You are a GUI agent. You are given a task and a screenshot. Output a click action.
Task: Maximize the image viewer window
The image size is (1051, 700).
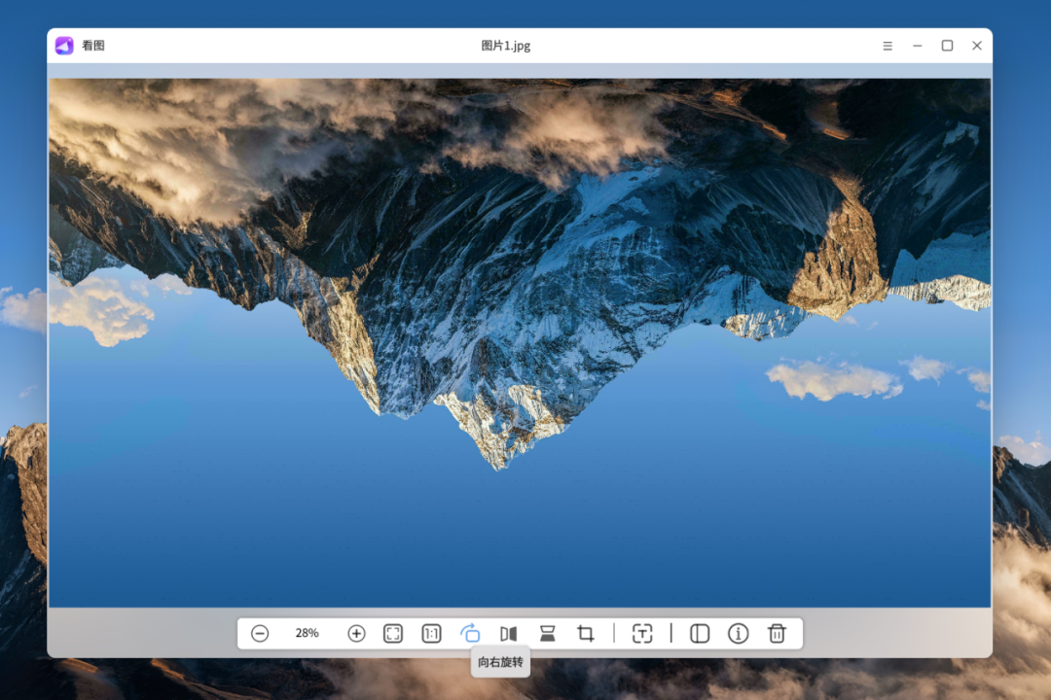pos(947,46)
